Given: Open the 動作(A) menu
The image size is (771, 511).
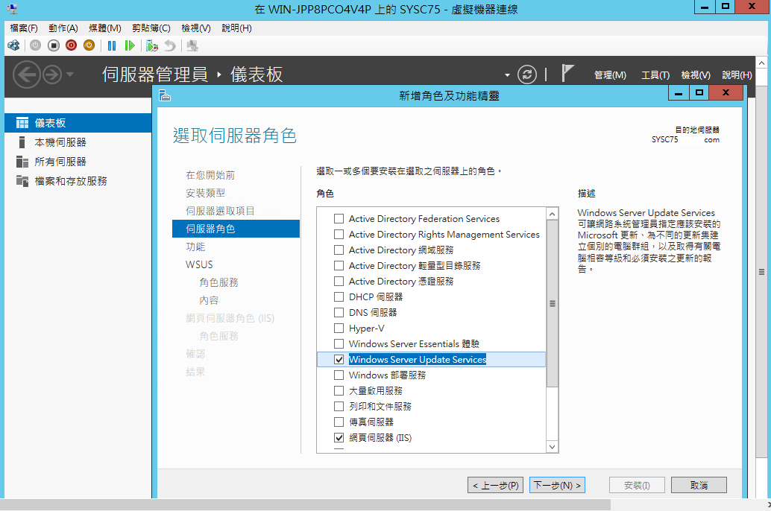Looking at the screenshot, I should [x=63, y=28].
